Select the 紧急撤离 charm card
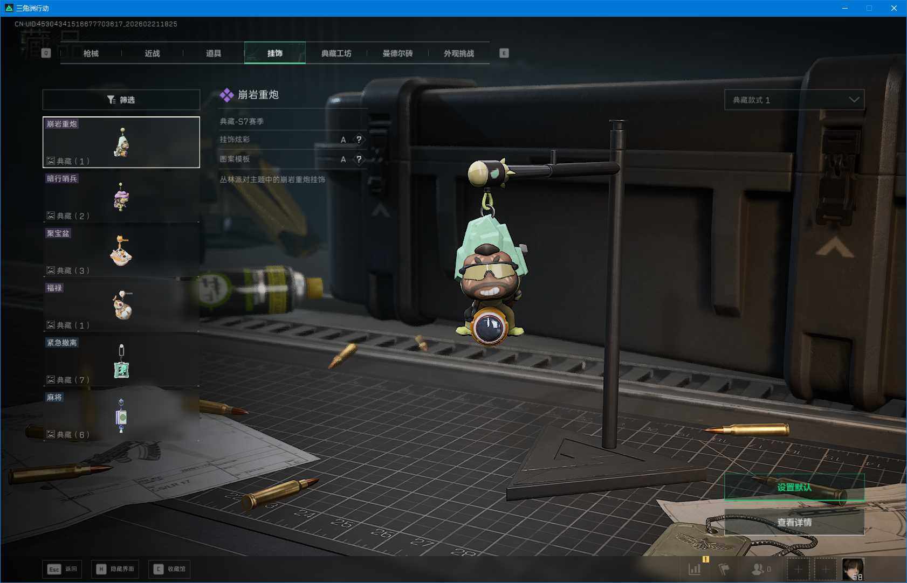Image resolution: width=907 pixels, height=583 pixels. point(121,361)
